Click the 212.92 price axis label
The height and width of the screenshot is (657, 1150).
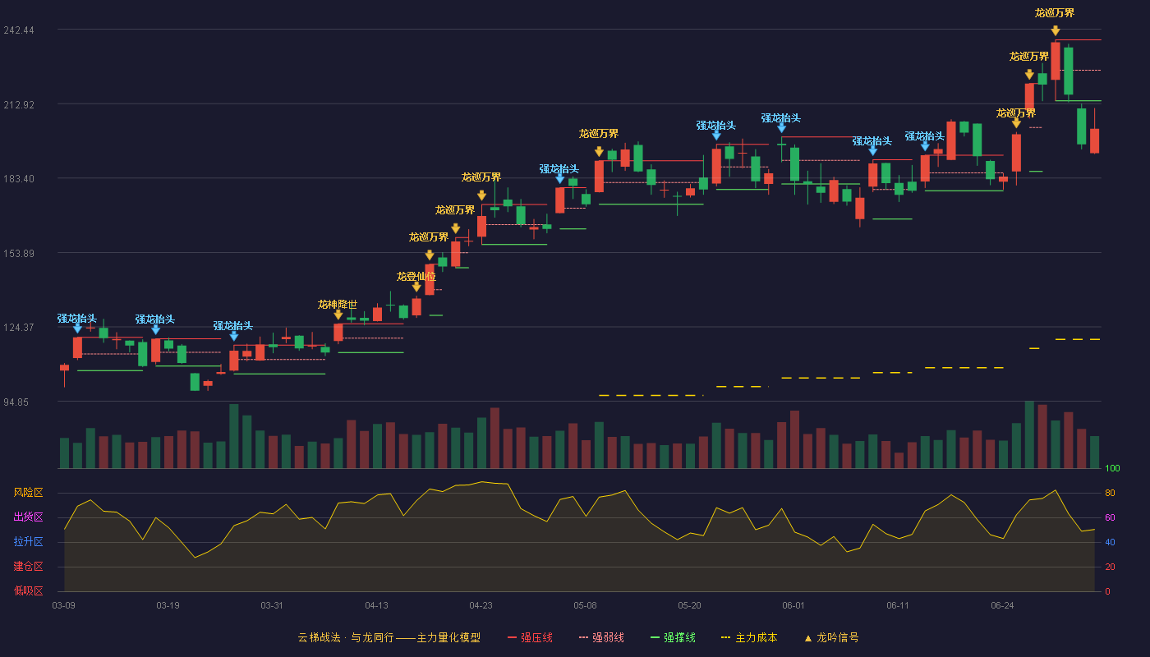tap(19, 104)
